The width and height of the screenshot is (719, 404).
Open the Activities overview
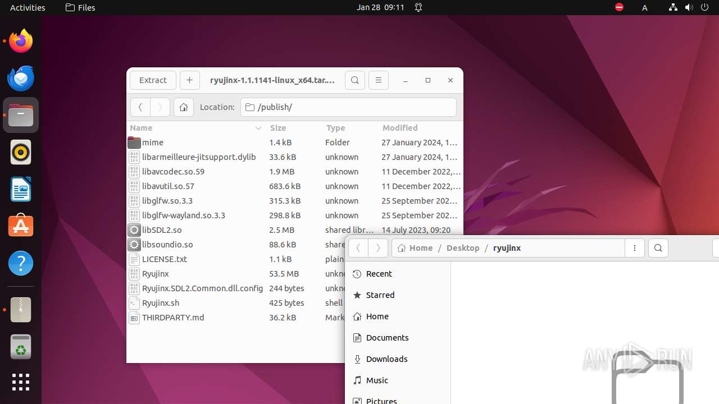click(x=28, y=7)
